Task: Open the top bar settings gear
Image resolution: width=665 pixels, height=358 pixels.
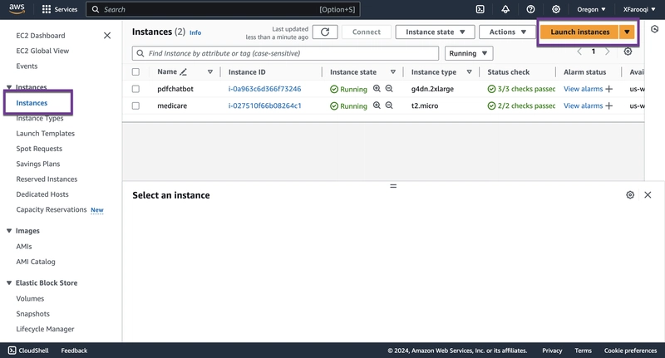Action: (556, 9)
